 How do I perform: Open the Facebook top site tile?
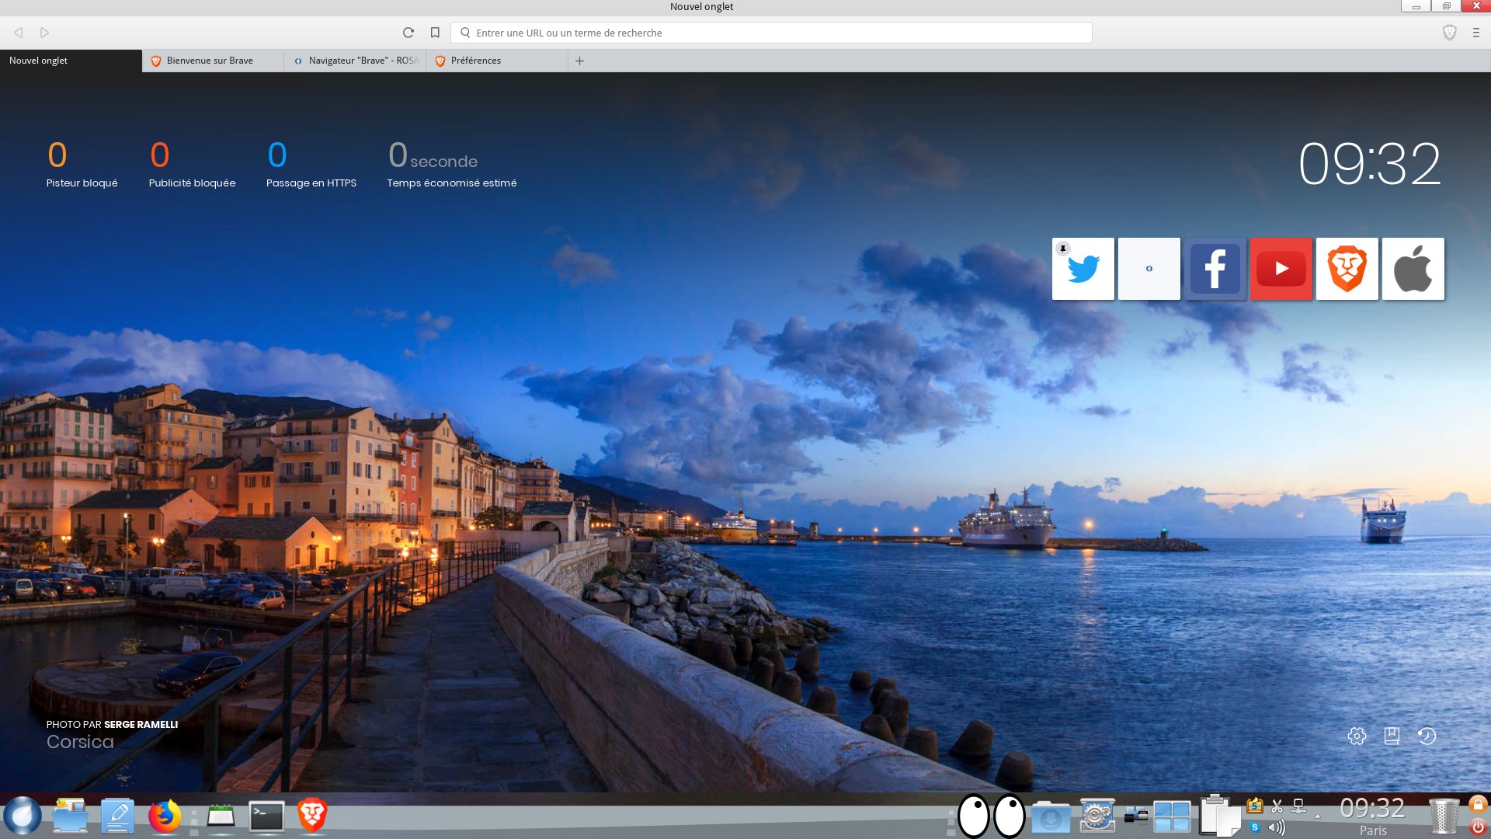coord(1215,270)
